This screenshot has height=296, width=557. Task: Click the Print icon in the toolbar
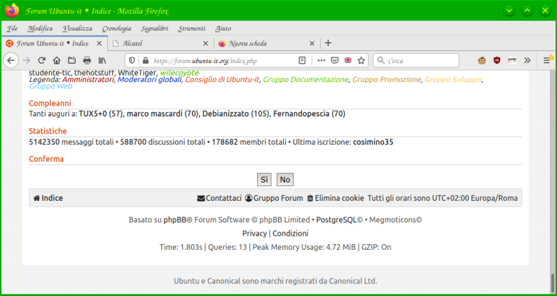(x=87, y=61)
